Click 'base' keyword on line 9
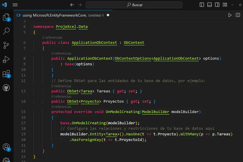This screenshot has width=243, height=162. click(x=69, y=64)
